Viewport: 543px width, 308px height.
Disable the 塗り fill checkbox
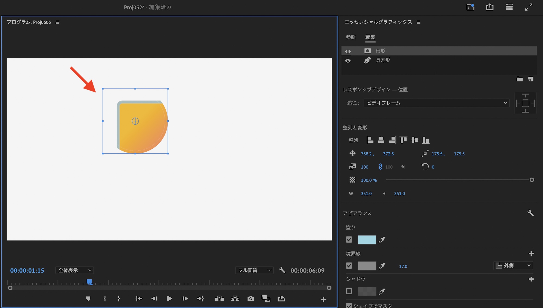pyautogui.click(x=349, y=240)
